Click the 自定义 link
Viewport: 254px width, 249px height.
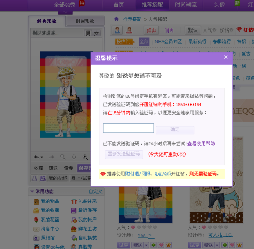[96, 192]
